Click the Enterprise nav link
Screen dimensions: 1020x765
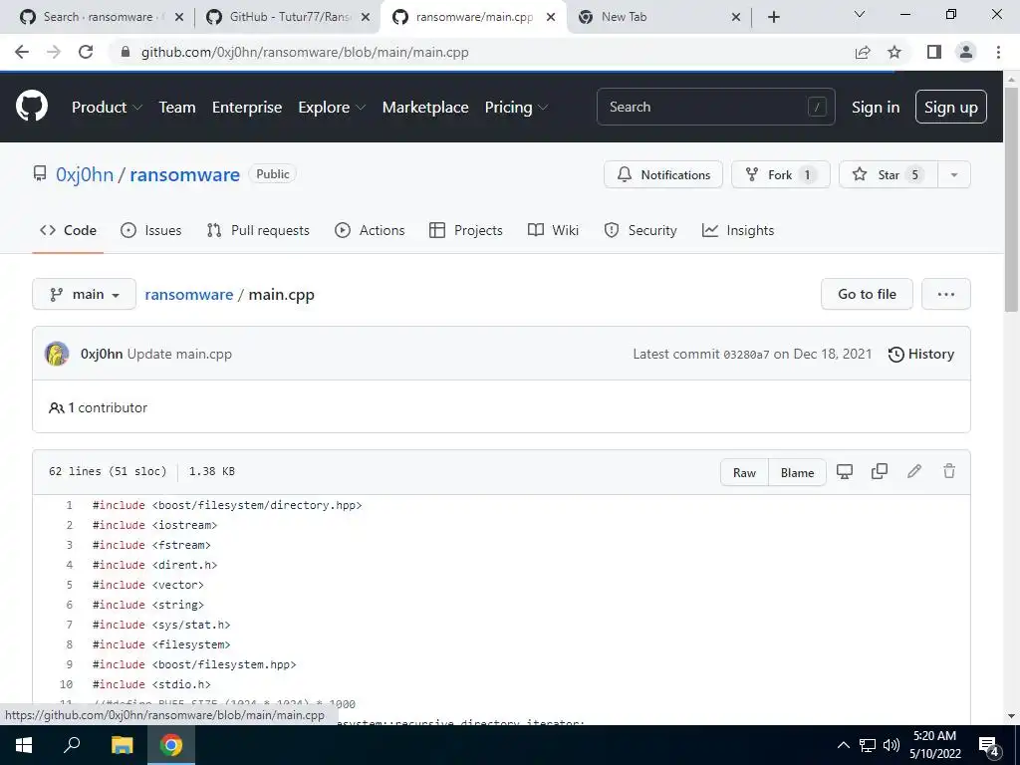[x=247, y=107]
